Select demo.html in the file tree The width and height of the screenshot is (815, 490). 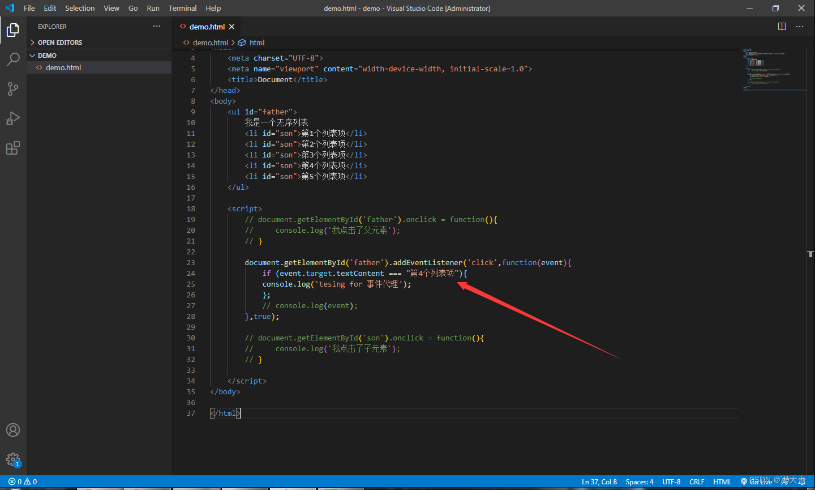pos(99,67)
